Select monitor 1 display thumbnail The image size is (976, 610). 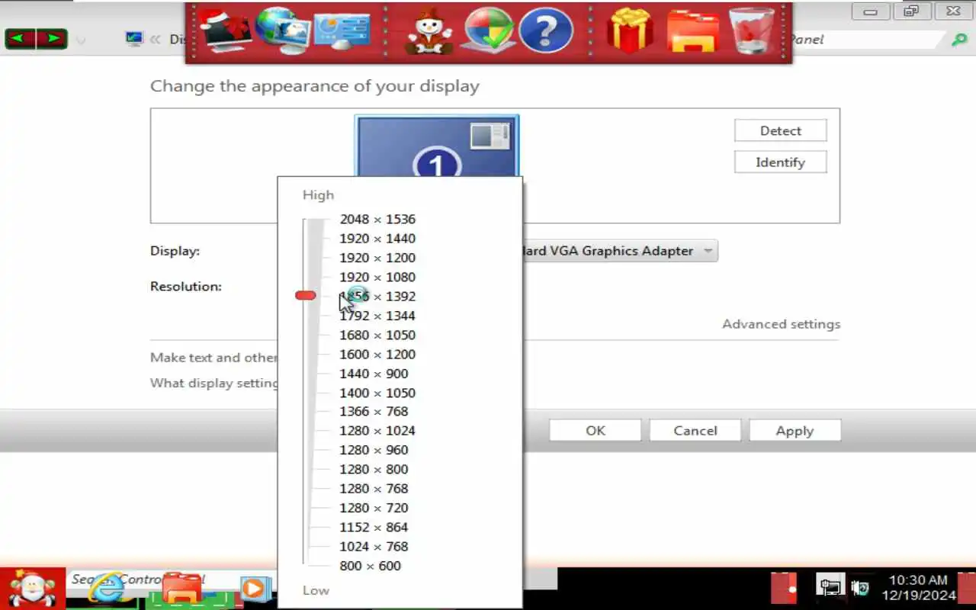click(x=437, y=146)
